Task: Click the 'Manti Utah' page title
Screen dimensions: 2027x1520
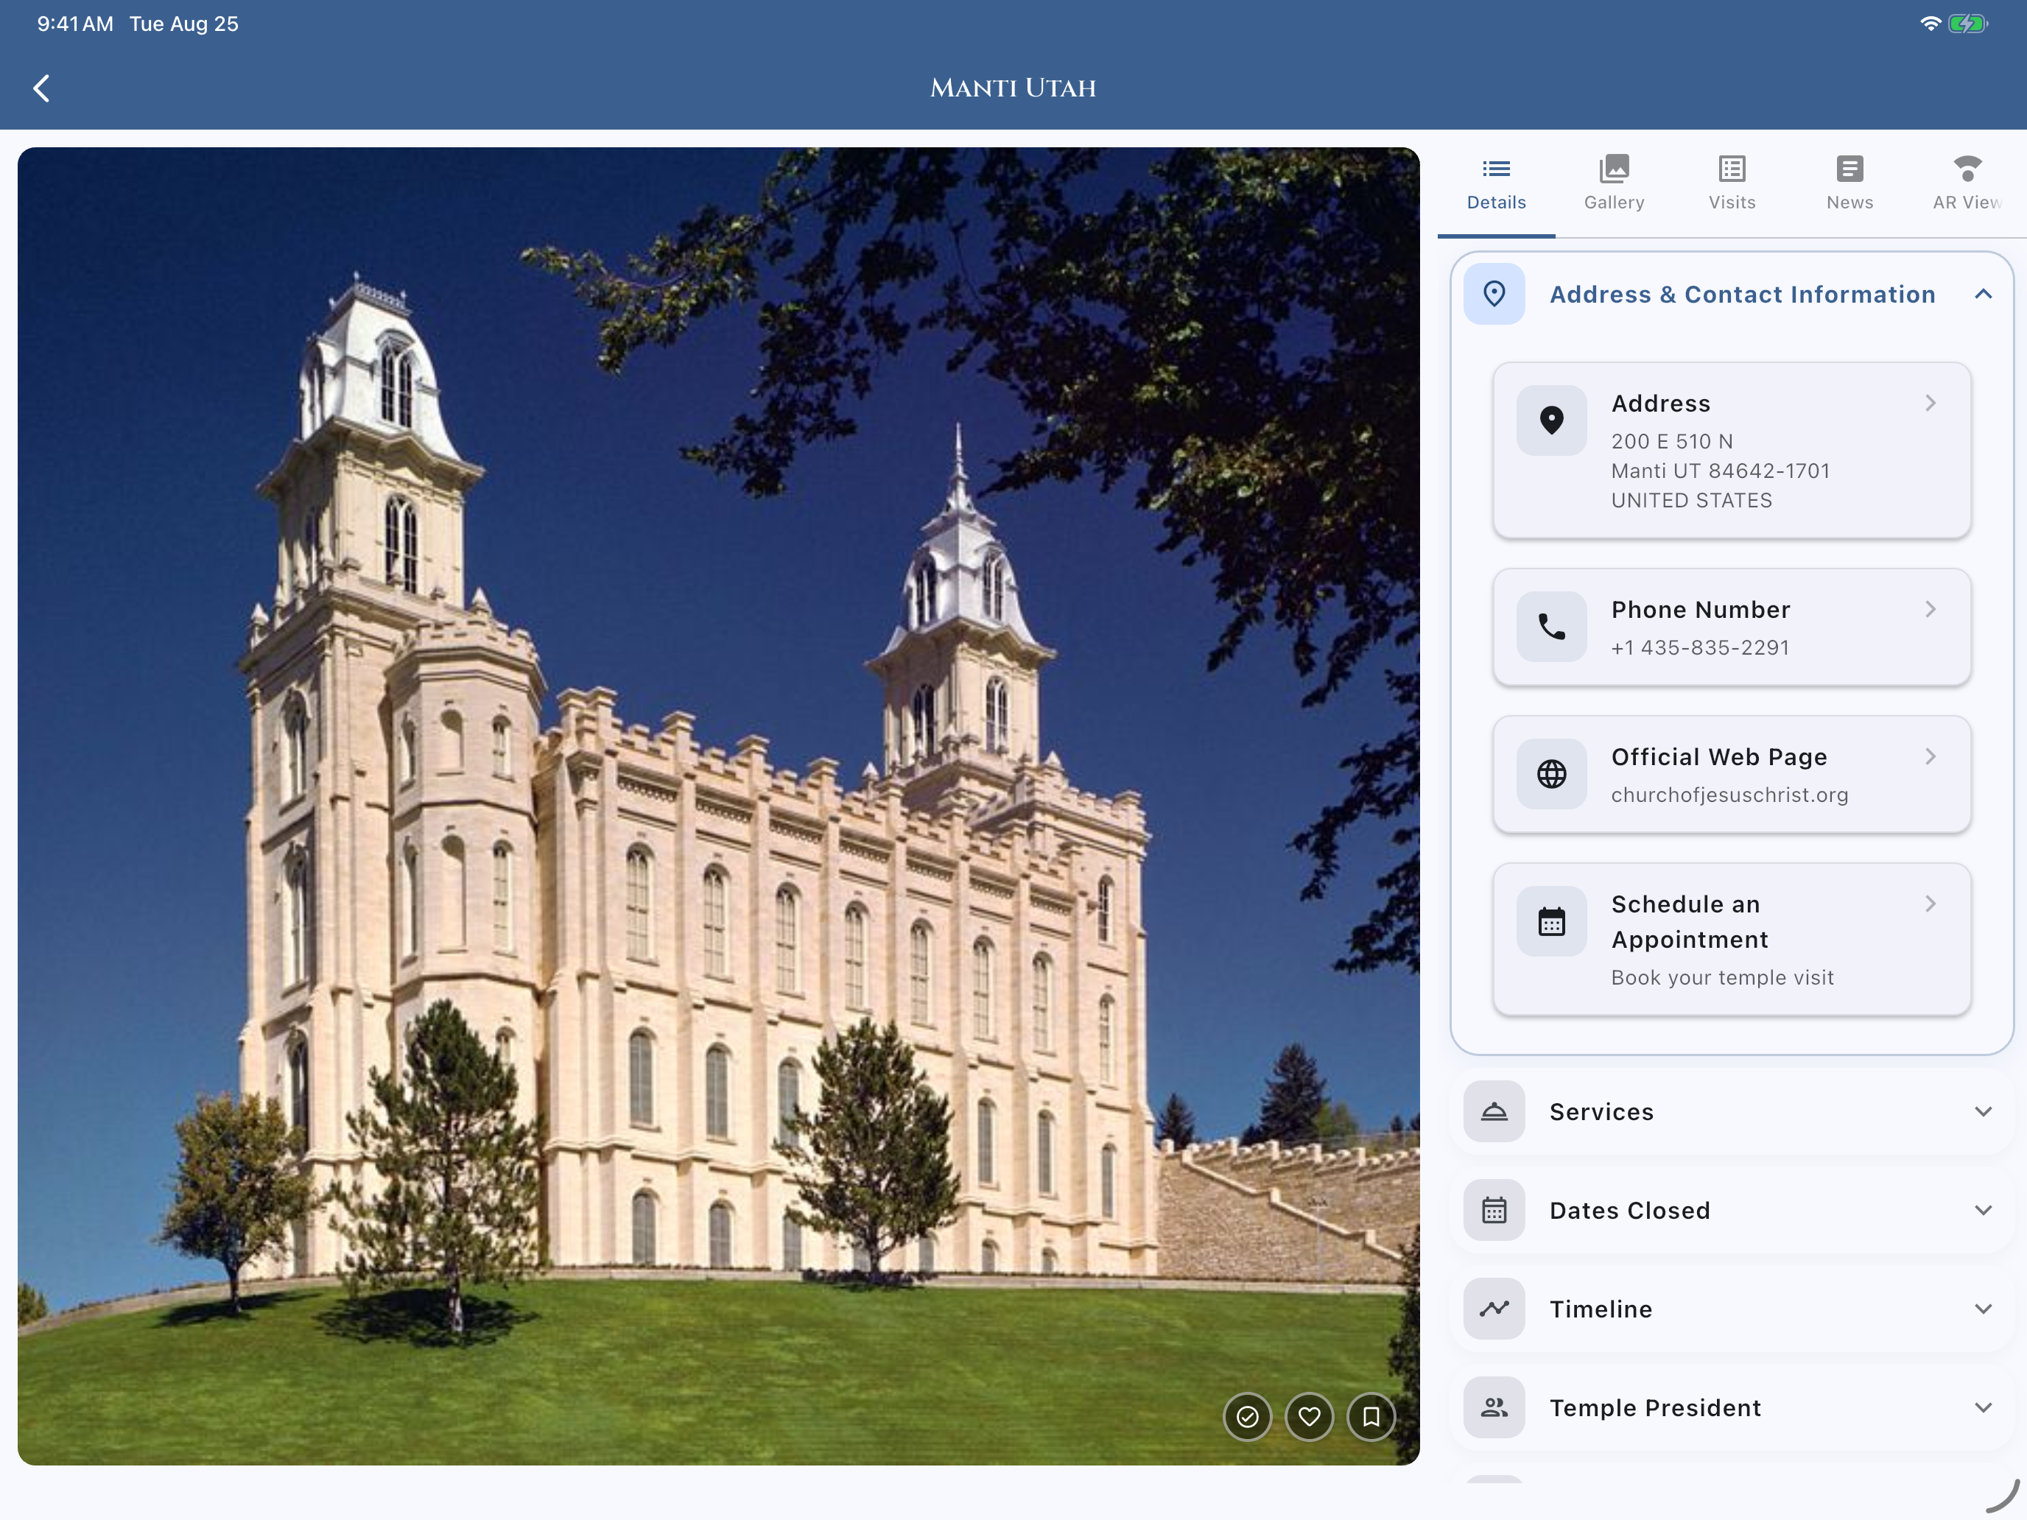Action: click(1013, 88)
